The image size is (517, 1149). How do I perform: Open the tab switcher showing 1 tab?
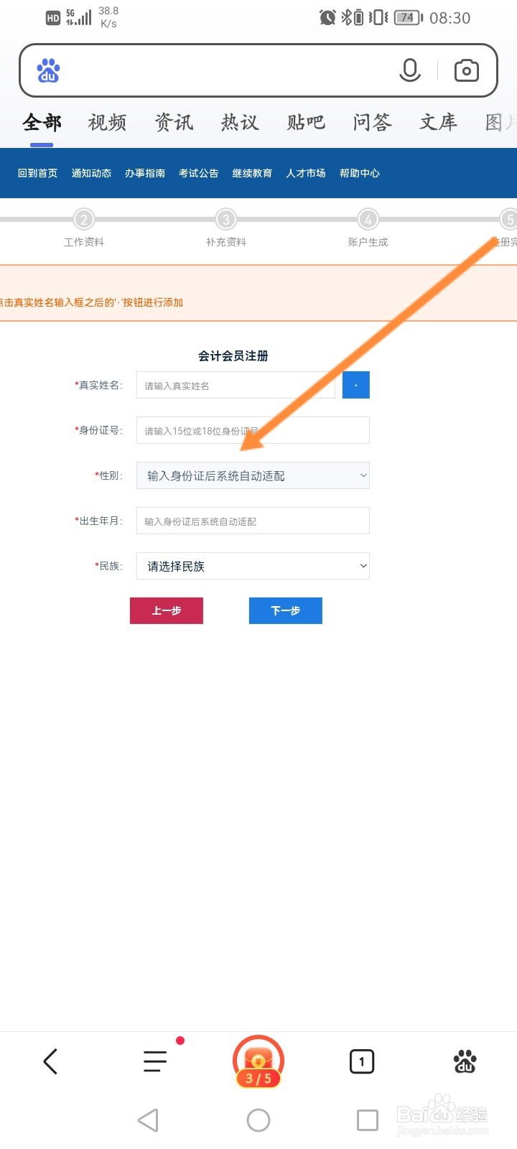pyautogui.click(x=362, y=1061)
